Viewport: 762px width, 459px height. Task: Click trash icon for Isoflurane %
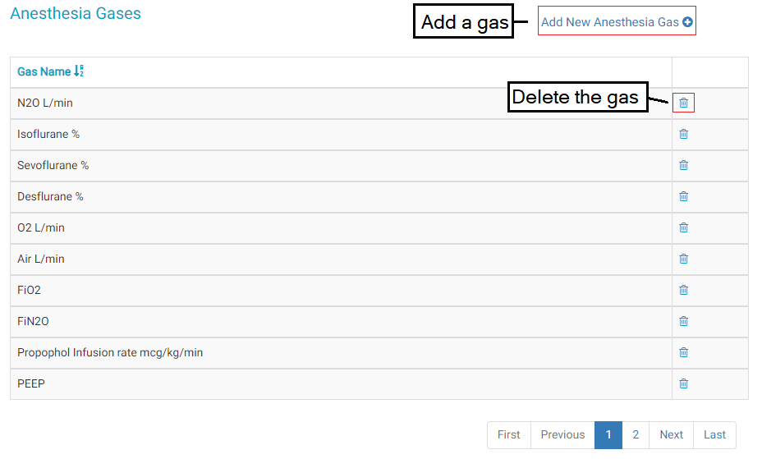pos(683,134)
